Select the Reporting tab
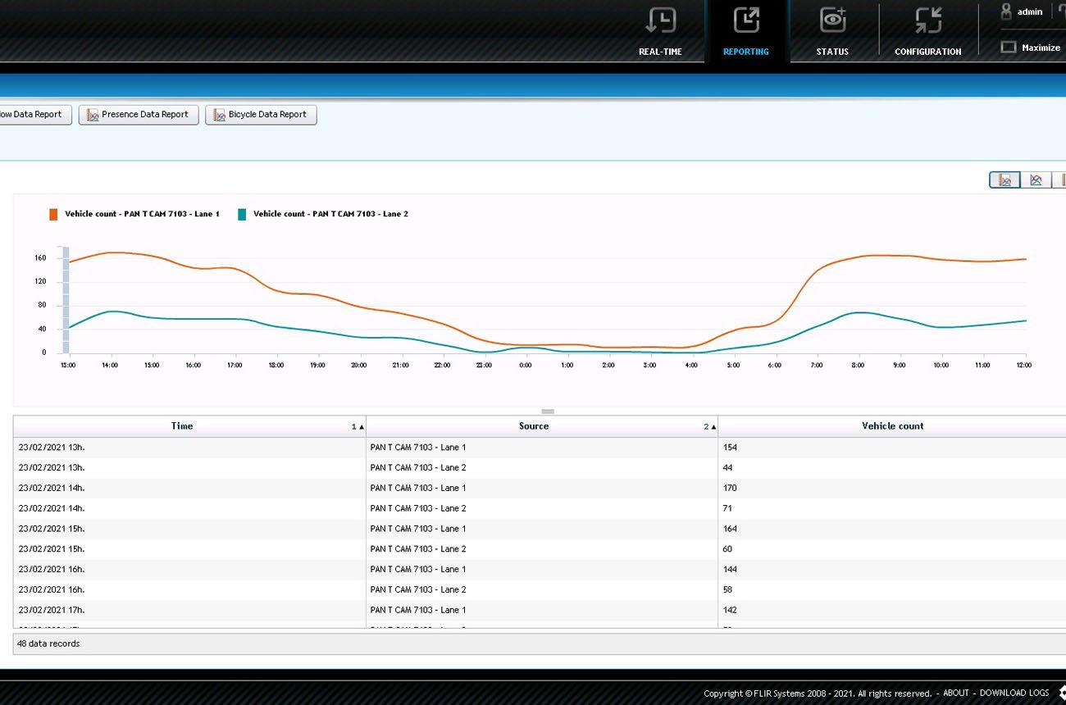 [745, 31]
